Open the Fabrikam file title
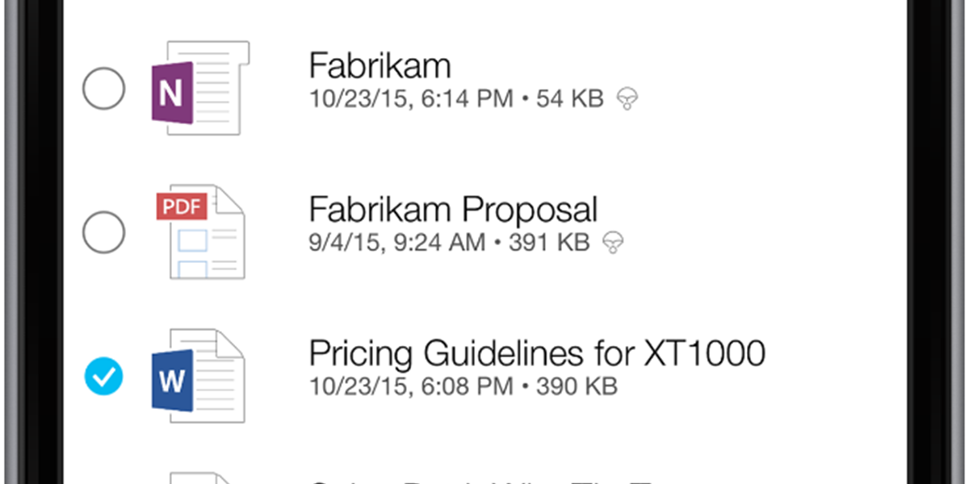Image resolution: width=969 pixels, height=484 pixels. pyautogui.click(x=380, y=66)
